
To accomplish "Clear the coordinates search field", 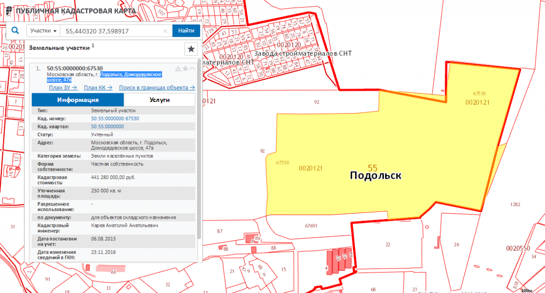I will pyautogui.click(x=166, y=31).
